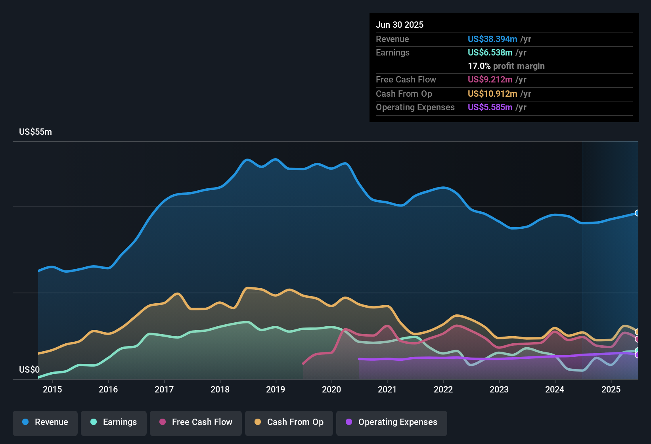651x444 pixels.
Task: Click the Cash From Op legend button
Action: point(289,422)
